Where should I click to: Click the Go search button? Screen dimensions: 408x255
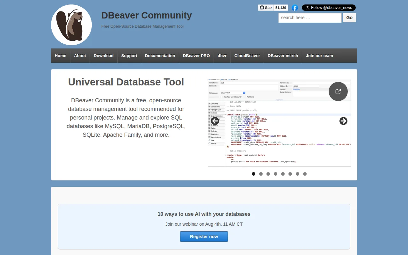[349, 18]
